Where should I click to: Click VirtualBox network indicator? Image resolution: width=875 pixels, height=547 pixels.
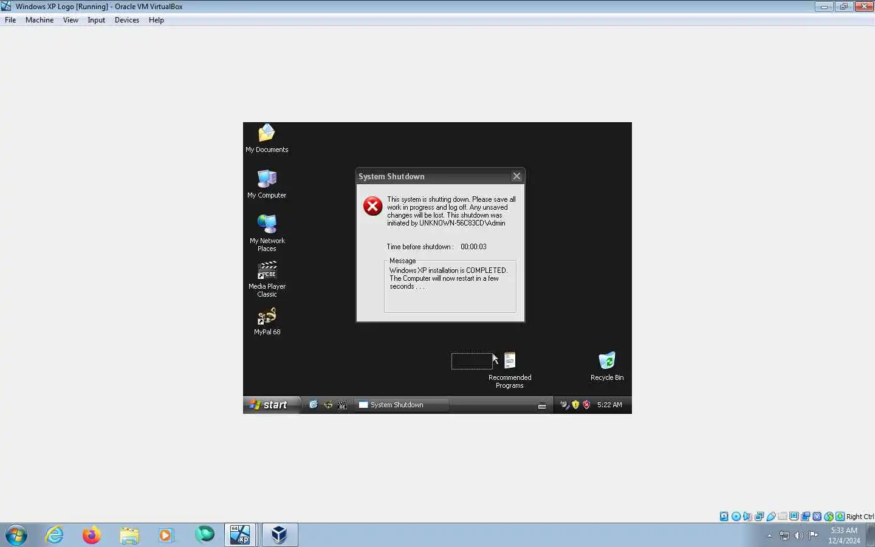coord(759,517)
